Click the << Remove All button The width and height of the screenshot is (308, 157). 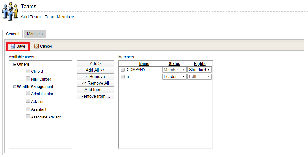click(x=95, y=83)
